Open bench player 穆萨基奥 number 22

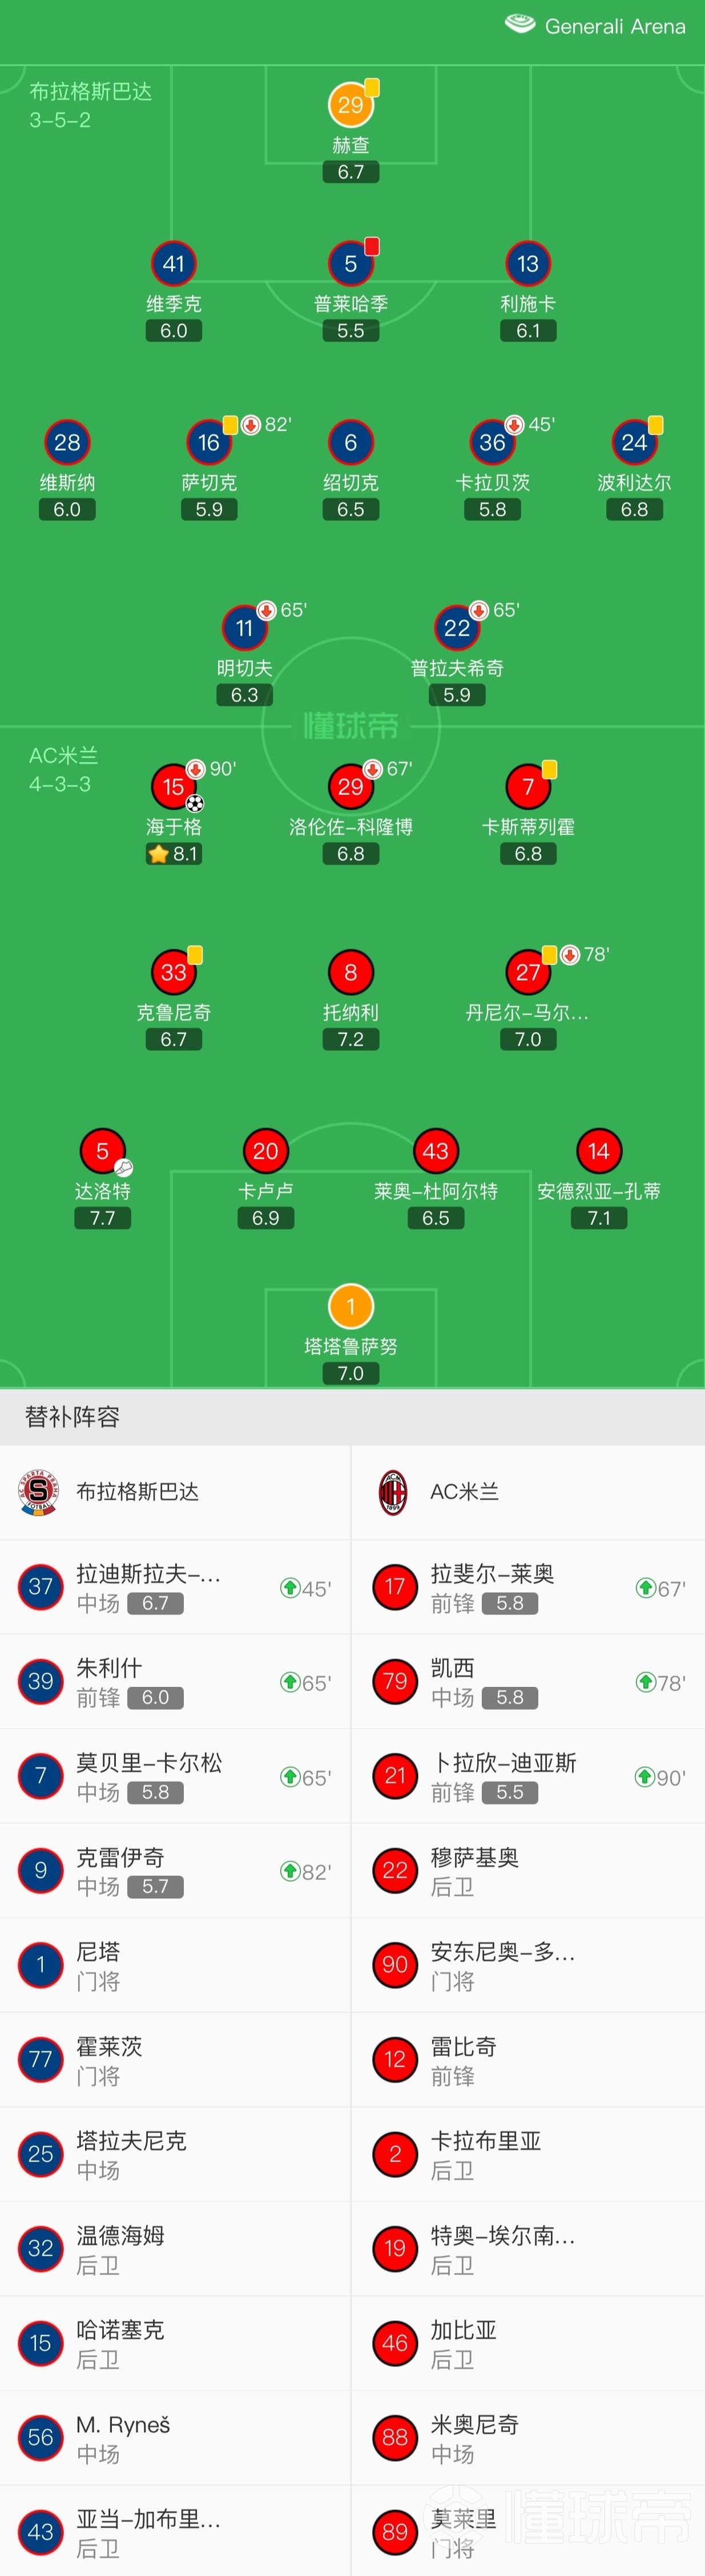pyautogui.click(x=529, y=1870)
